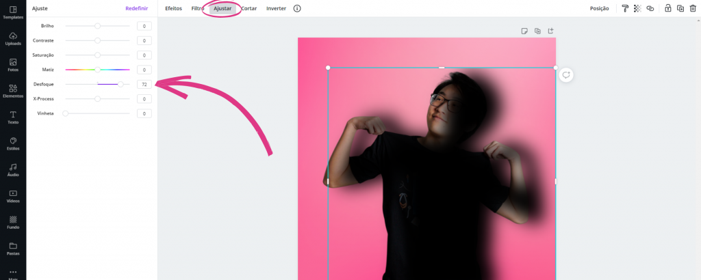Image resolution: width=701 pixels, height=280 pixels.
Task: Duplicate page icon above the canvas
Action: coord(538,31)
